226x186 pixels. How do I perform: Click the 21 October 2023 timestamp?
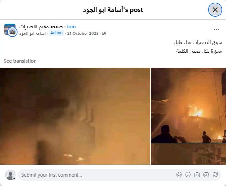[x=83, y=34]
